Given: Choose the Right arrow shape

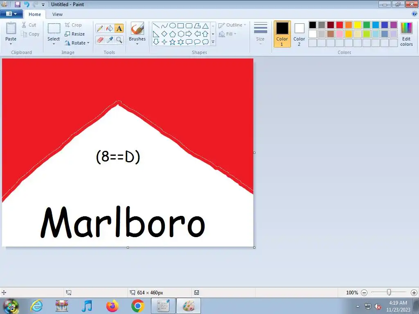Looking at the screenshot, I should 189,34.
